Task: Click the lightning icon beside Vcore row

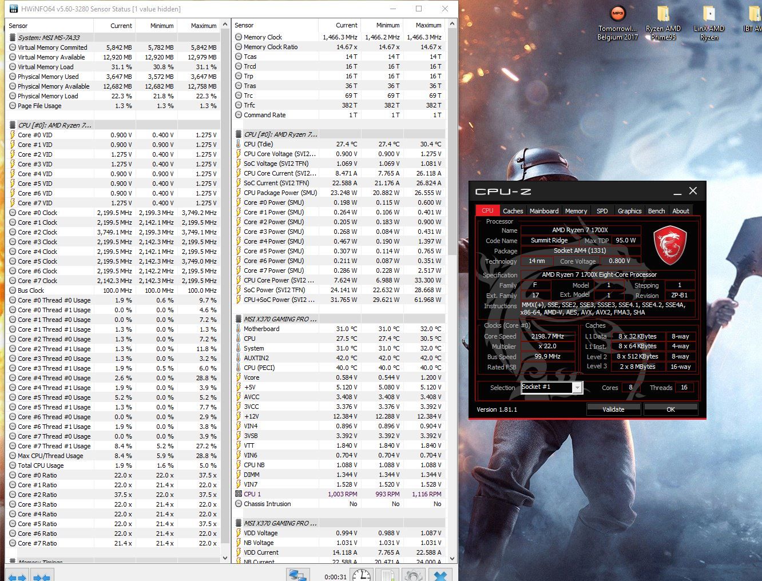Action: tap(239, 377)
